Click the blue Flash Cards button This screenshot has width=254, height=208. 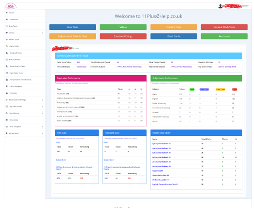pos(174,36)
